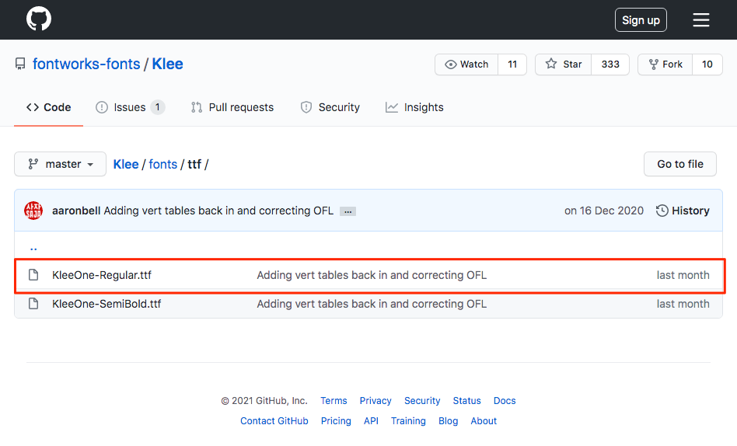Fork the repository
This screenshot has width=737, height=446.
coord(665,64)
